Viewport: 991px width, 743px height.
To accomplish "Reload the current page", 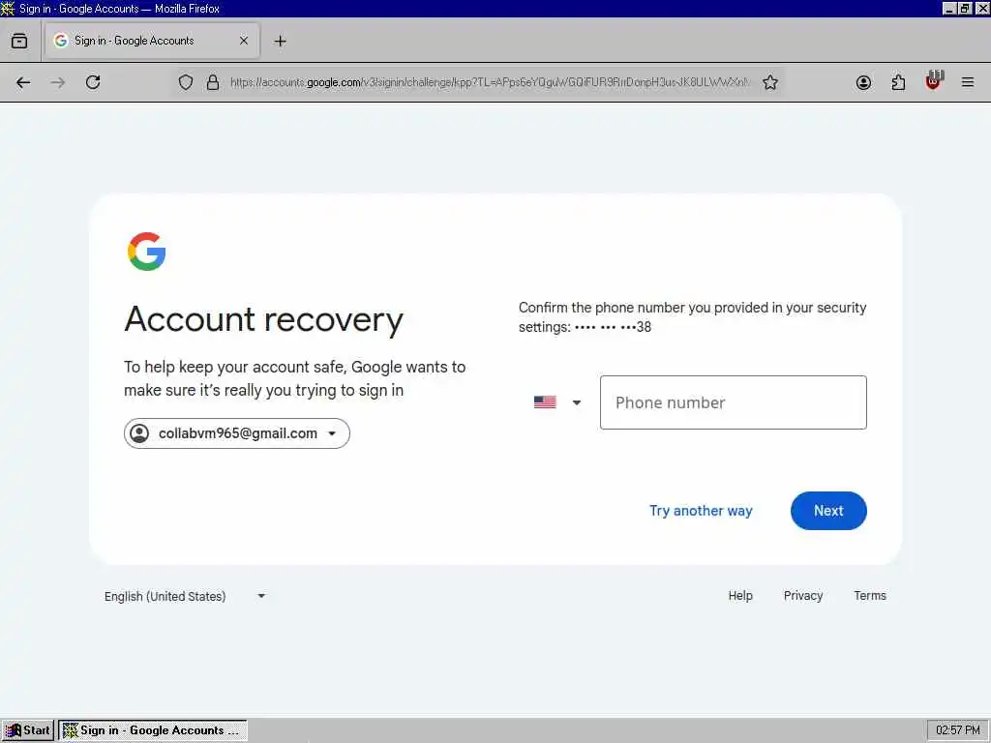I will click(93, 82).
